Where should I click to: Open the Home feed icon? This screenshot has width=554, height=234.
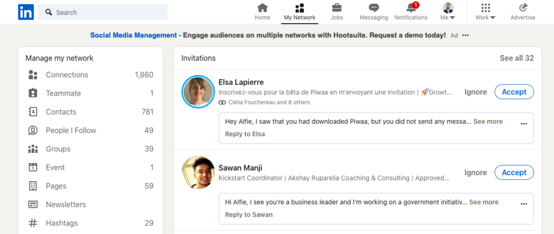pos(262,8)
